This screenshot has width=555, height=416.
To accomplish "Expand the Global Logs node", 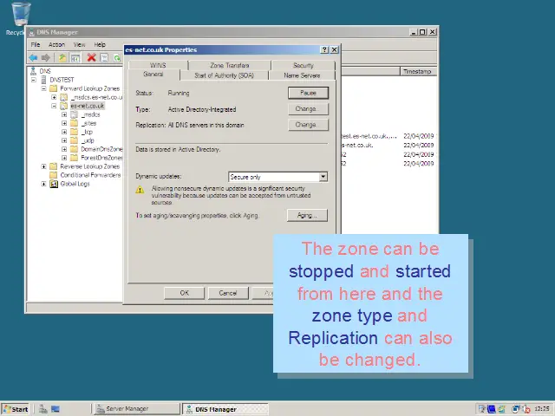I will [x=43, y=184].
